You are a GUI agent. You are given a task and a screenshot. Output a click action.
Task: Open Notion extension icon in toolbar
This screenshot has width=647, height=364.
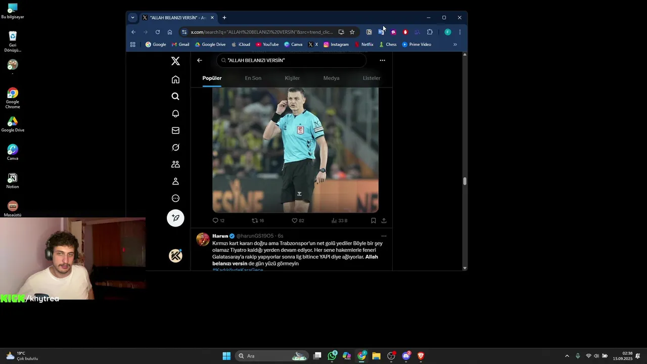pyautogui.click(x=369, y=32)
